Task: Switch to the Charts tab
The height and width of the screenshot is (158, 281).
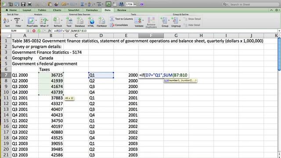Action: click(57, 10)
